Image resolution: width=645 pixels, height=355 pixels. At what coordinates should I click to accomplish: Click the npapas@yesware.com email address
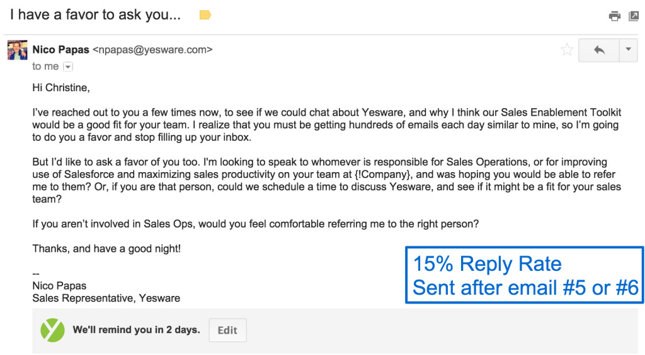point(152,50)
